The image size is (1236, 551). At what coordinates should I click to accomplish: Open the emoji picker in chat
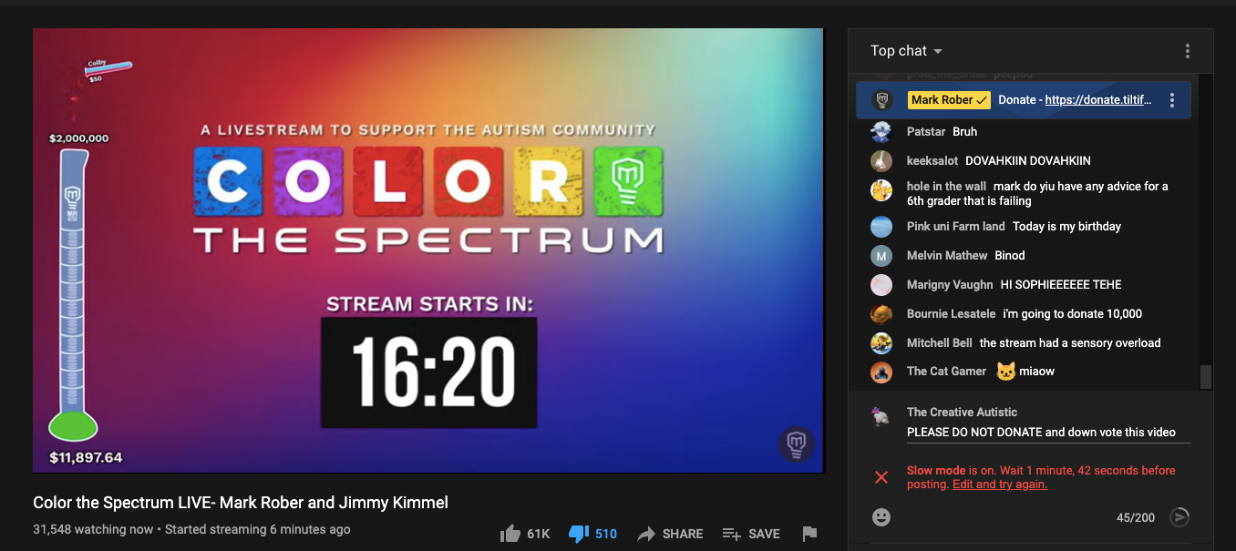click(881, 517)
